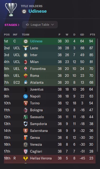Click the Roma club crest
The image size is (100, 169).
tap(26, 76)
